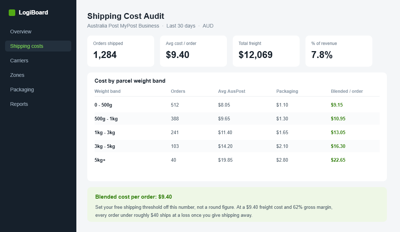Click the $19.85 Avg AusPost value

(225, 160)
